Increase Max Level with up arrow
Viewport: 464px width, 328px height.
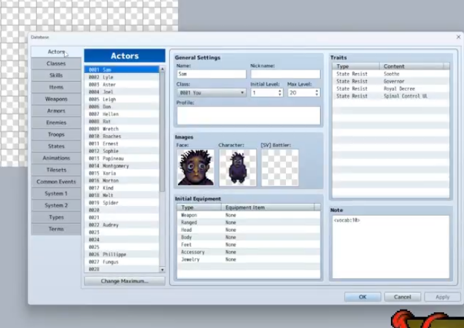[x=317, y=91]
